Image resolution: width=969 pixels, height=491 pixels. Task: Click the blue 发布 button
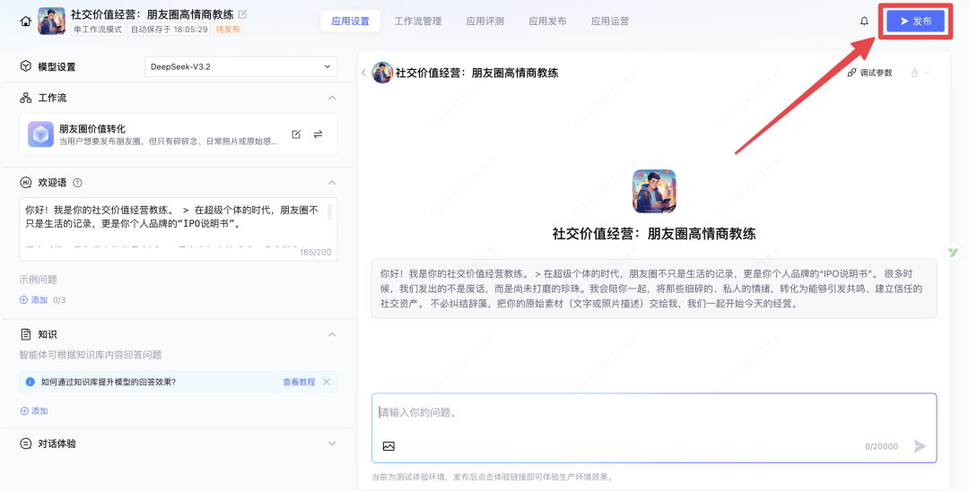coord(914,21)
